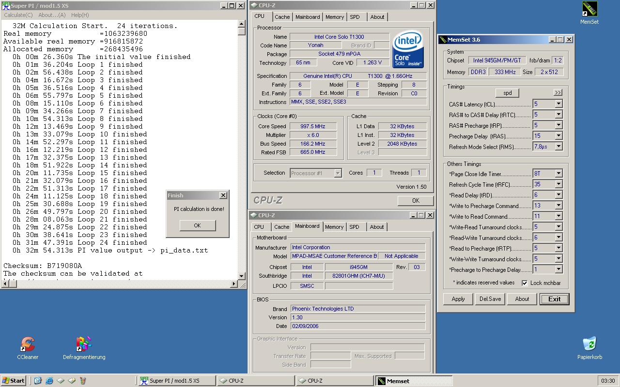This screenshot has width=620, height=387.
Task: Open the Processor #1 selection dropdown
Action: tap(338, 173)
